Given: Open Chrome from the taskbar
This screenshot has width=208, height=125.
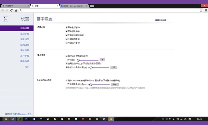Looking at the screenshot, I should 6,119.
